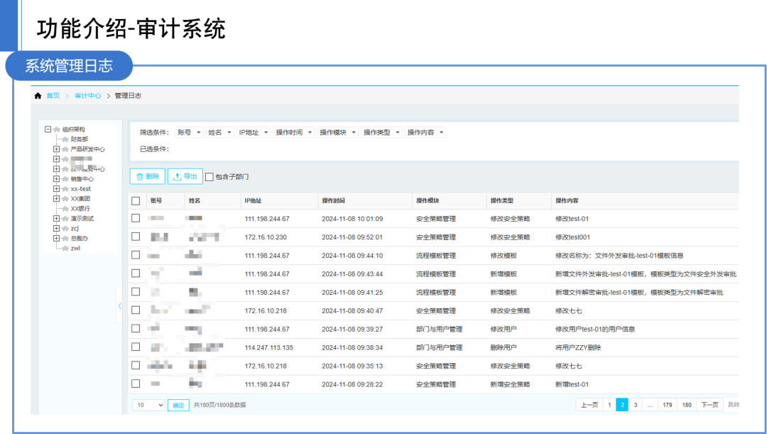The image size is (767, 434).
Task: Select XX集团 in organization tree
Action: click(80, 199)
